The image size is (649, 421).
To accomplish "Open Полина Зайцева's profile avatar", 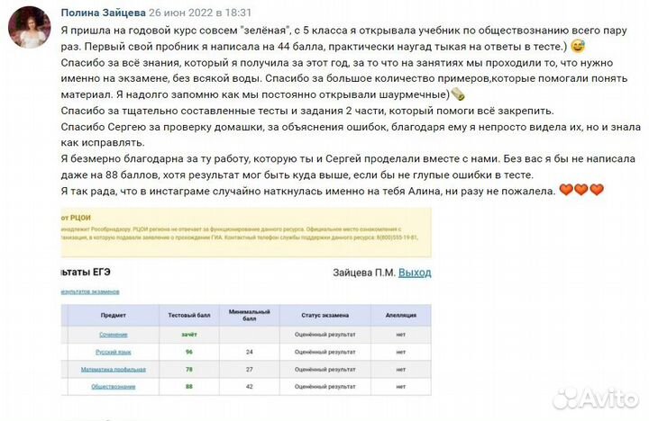I will click(30, 27).
